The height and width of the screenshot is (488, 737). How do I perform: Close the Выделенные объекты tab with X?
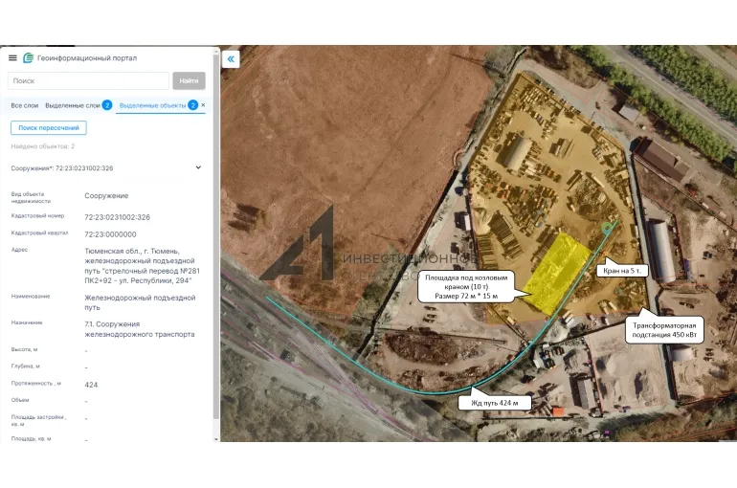(203, 104)
